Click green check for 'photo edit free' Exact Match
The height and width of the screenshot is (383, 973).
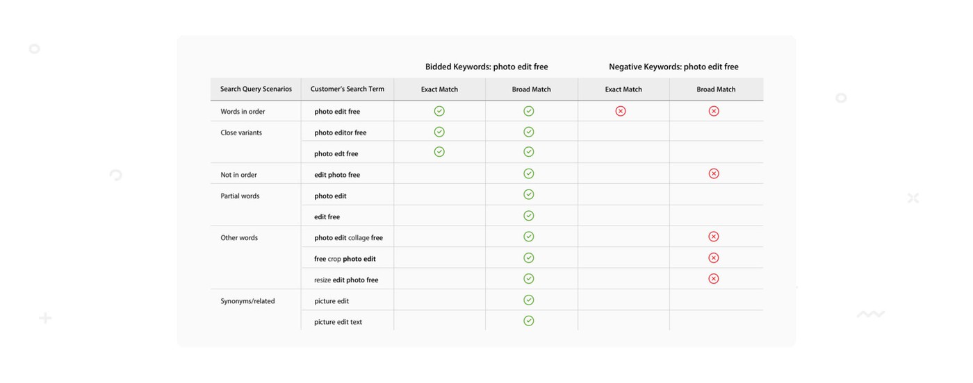click(x=439, y=111)
